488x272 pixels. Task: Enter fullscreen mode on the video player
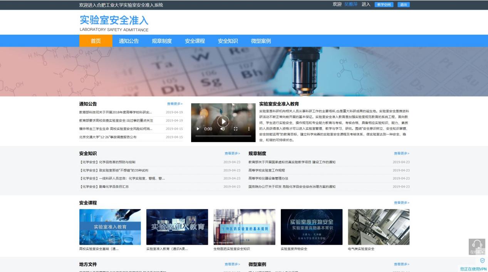click(236, 129)
